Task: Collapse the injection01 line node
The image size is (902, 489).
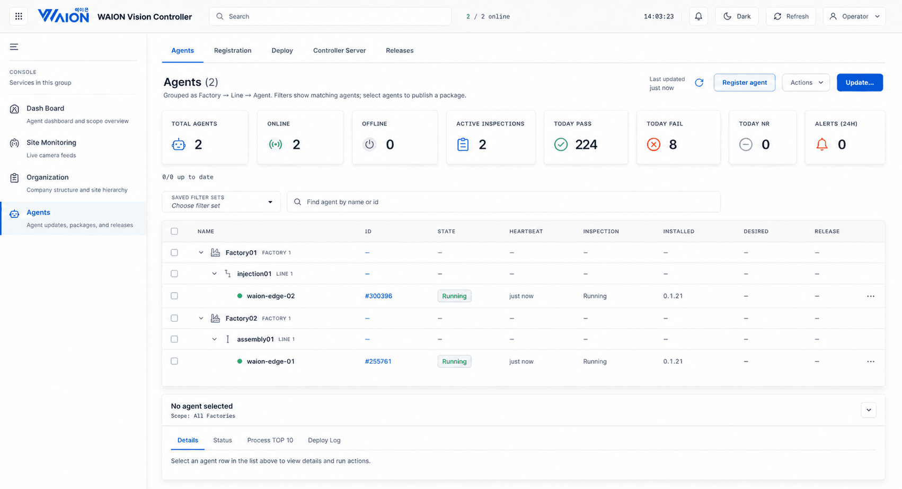Action: point(214,274)
